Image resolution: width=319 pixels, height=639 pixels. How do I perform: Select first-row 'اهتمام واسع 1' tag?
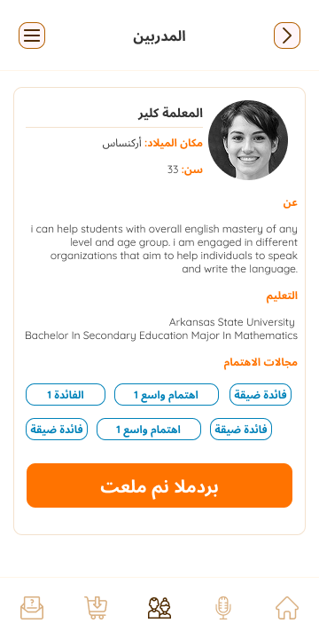167,394
